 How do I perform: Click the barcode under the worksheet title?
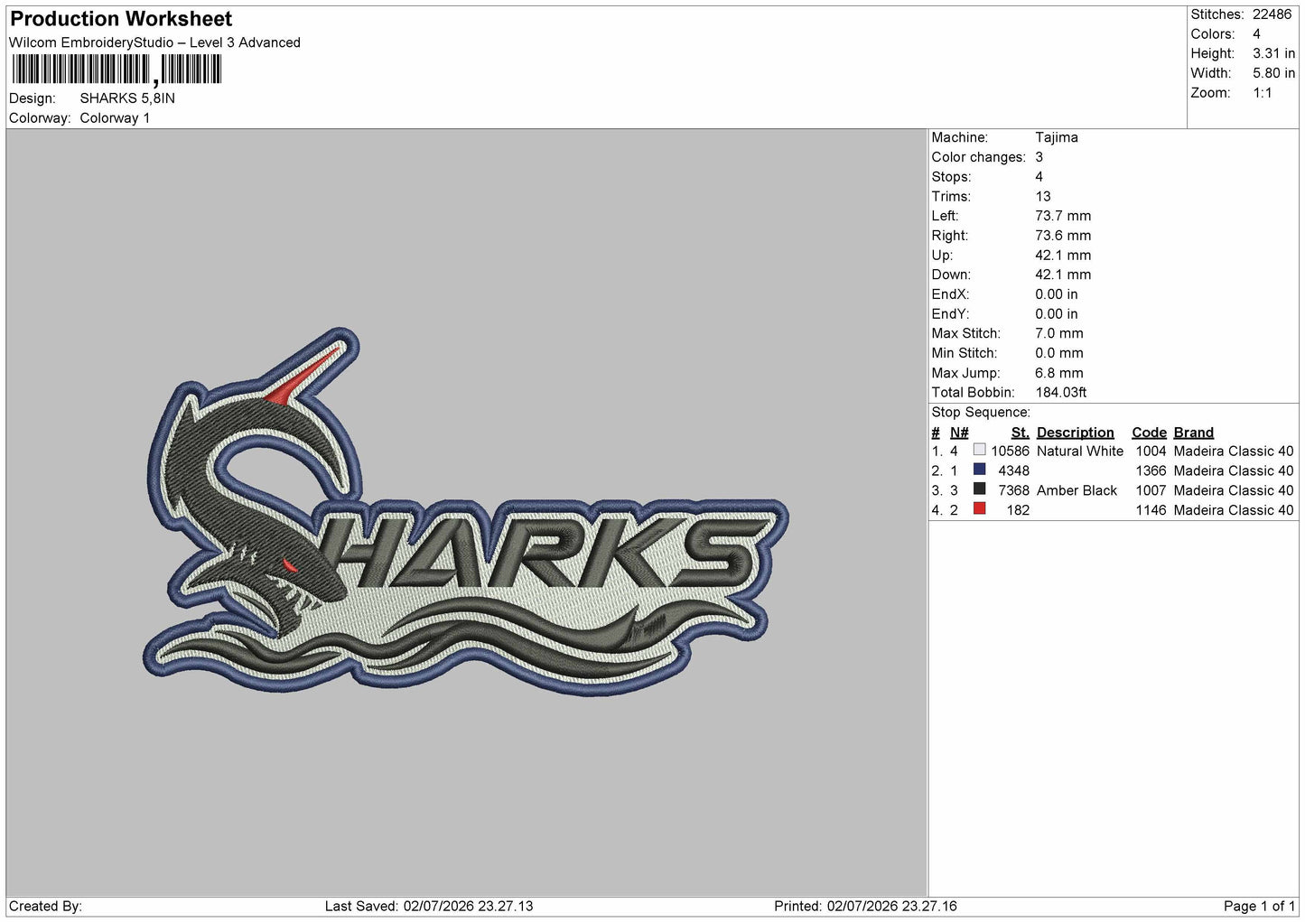point(117,70)
